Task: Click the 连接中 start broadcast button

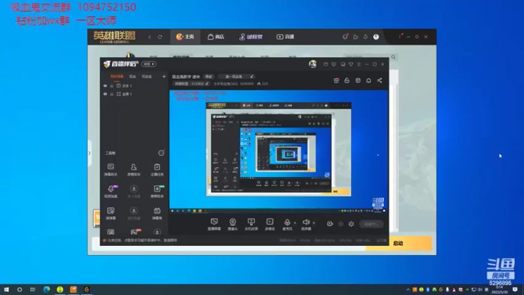Action: point(371,224)
